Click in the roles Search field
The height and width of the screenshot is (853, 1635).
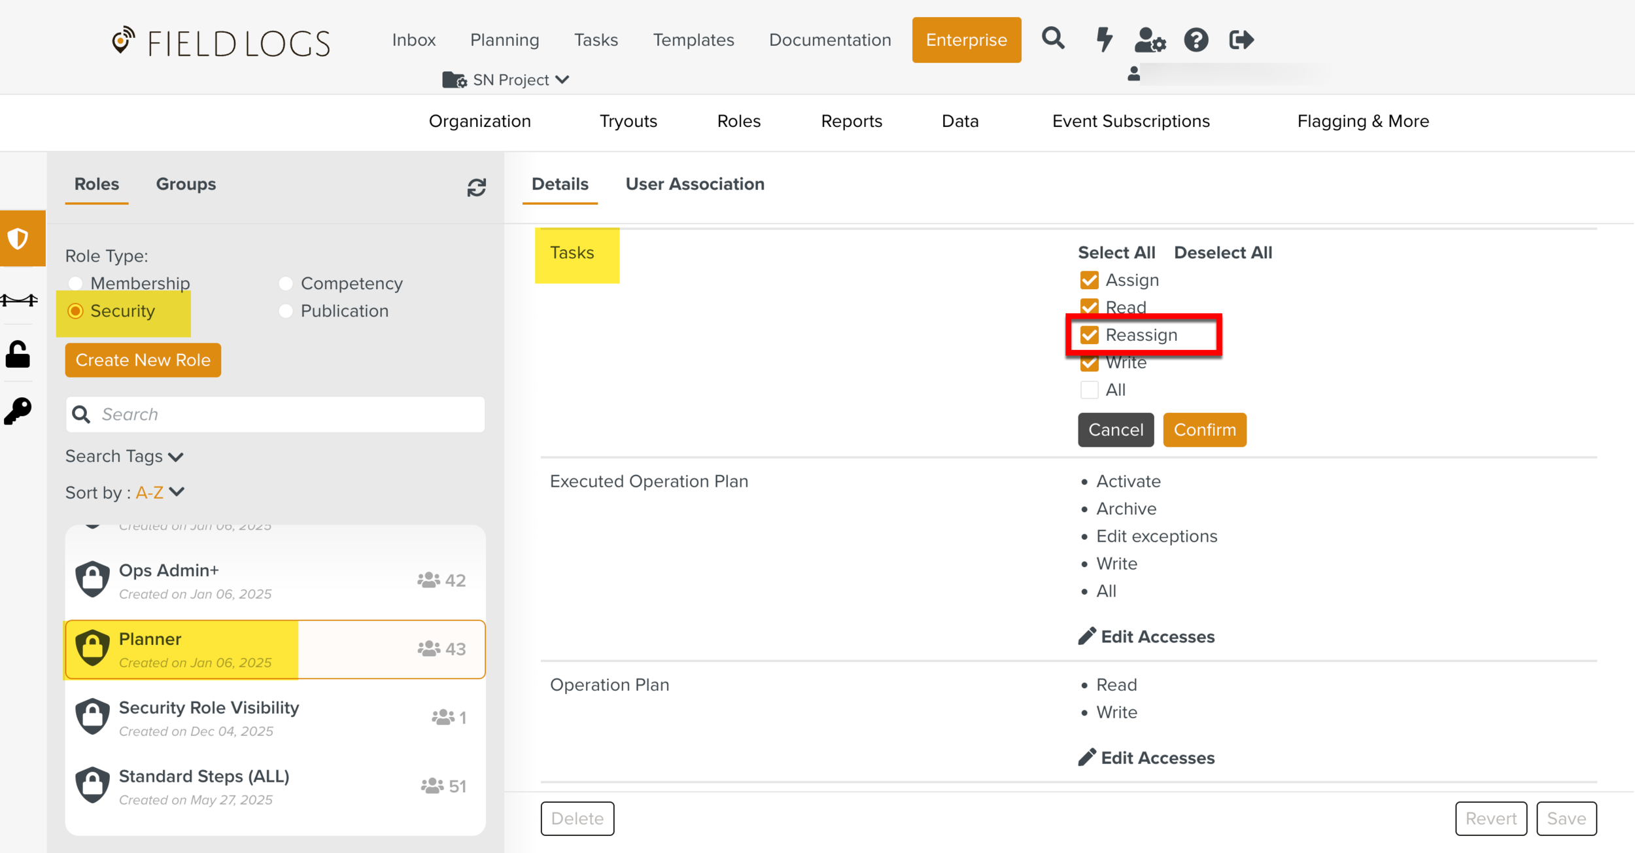click(275, 414)
